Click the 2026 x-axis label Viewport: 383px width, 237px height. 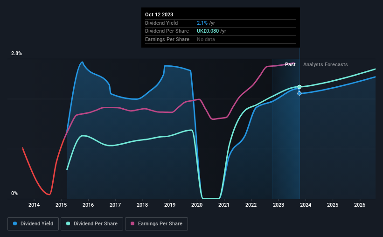(360, 205)
